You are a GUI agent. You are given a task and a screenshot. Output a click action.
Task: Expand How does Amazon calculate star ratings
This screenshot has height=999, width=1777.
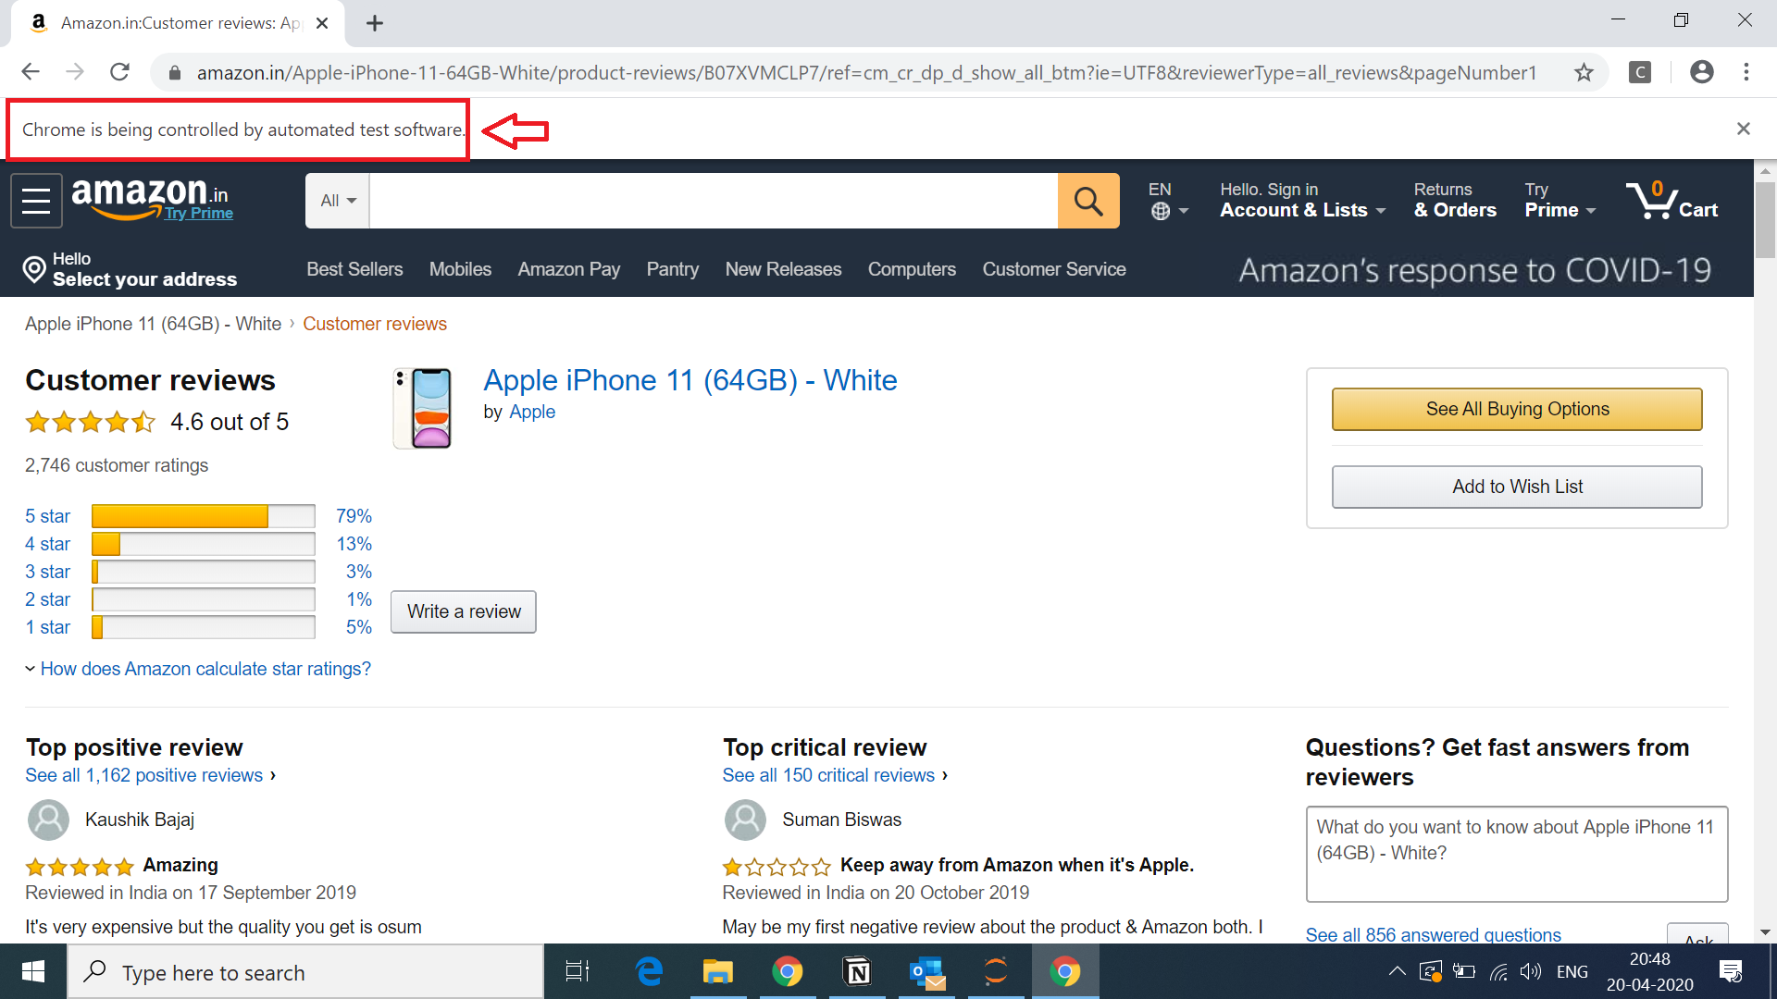pyautogui.click(x=205, y=669)
